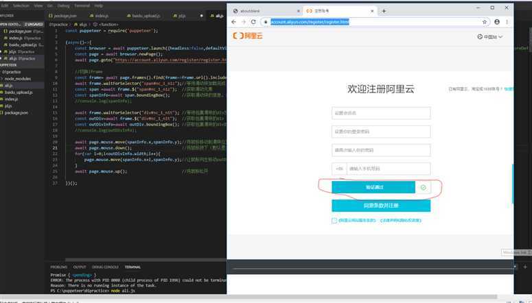Collapse the OPEN EDITORS section header
Image resolution: width=532 pixels, height=303 pixels.
[22, 25]
